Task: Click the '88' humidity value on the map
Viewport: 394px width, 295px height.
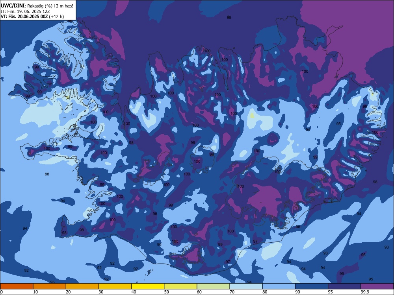Action: tap(47, 174)
